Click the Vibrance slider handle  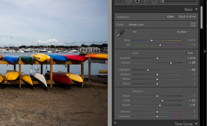(157, 112)
